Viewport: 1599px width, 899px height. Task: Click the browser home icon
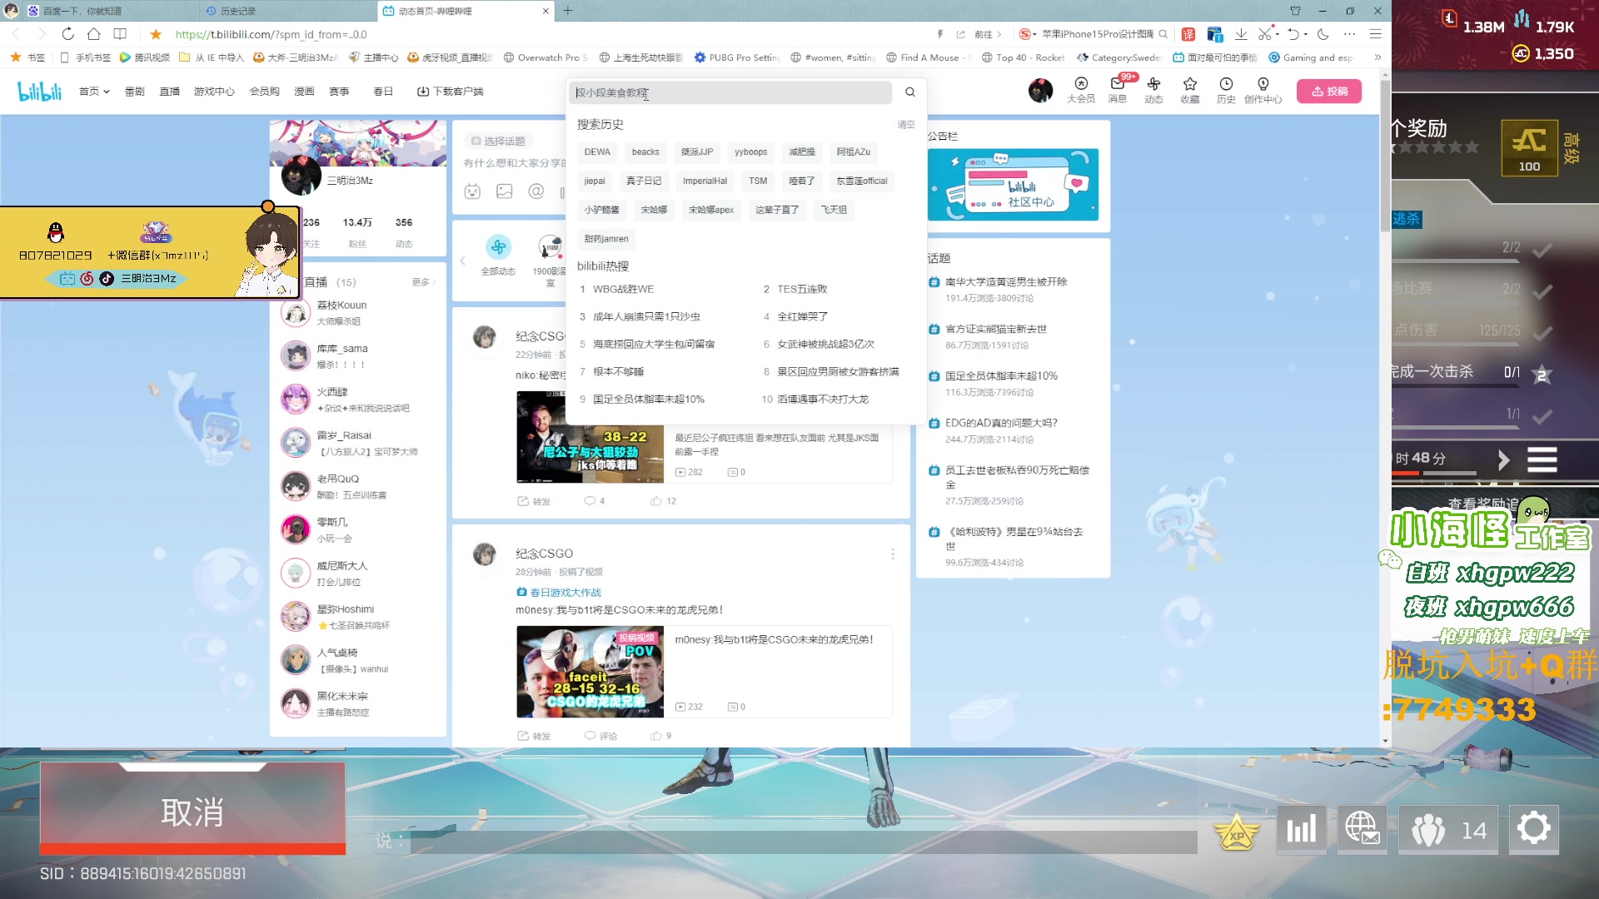[x=94, y=34]
